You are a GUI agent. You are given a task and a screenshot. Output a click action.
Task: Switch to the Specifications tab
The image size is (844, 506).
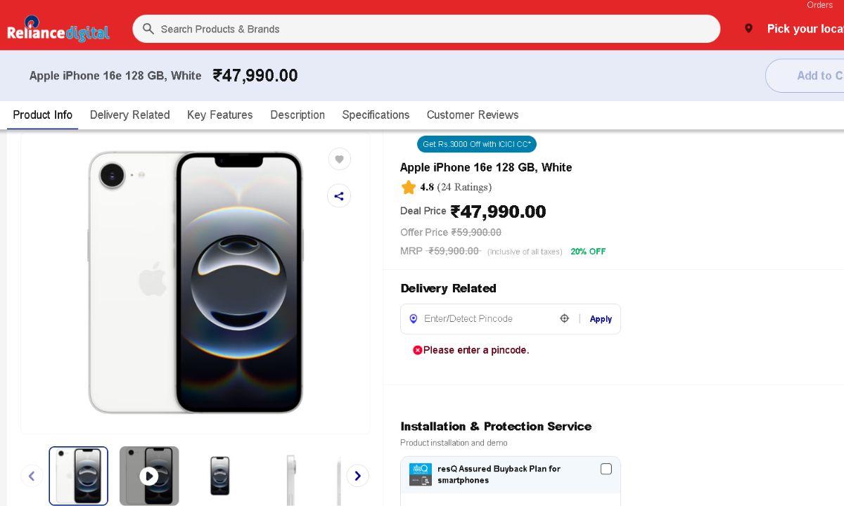coord(376,115)
